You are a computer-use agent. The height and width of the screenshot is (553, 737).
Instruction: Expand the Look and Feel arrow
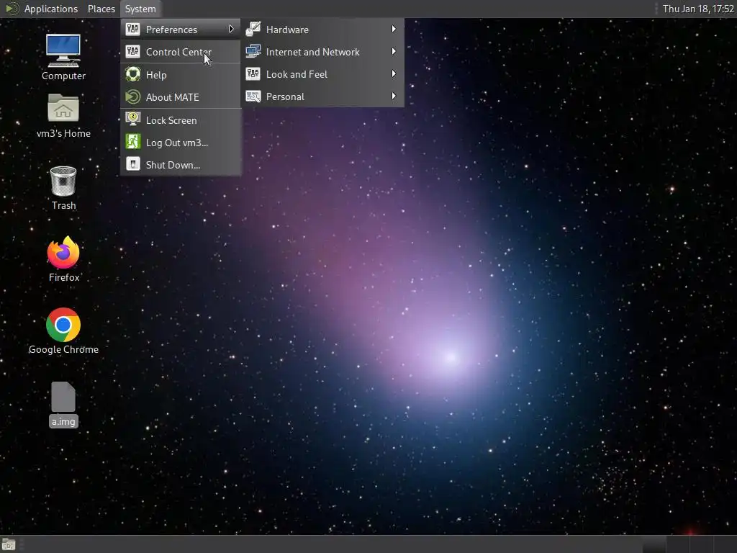[x=394, y=74]
